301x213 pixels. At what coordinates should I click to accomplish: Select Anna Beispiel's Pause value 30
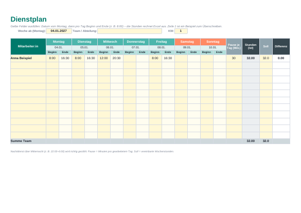[x=234, y=58]
